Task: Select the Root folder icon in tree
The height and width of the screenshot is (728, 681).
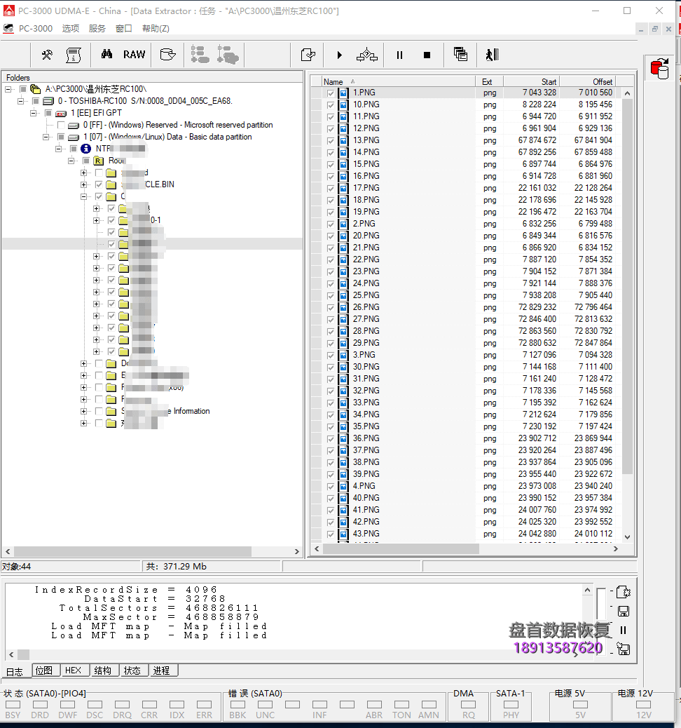Action: pos(98,161)
